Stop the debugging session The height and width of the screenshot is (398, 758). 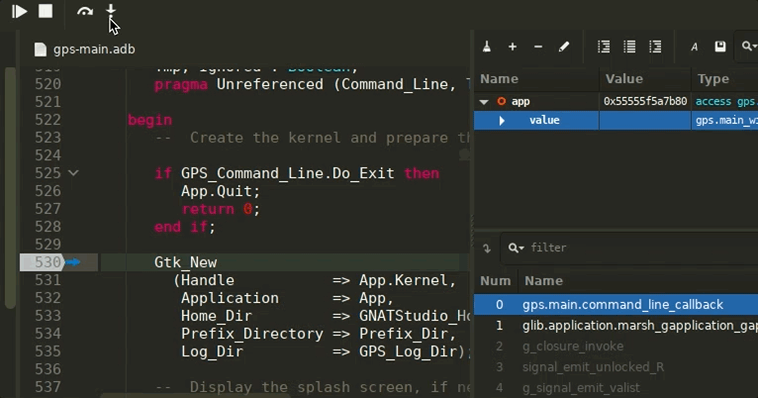click(x=46, y=11)
